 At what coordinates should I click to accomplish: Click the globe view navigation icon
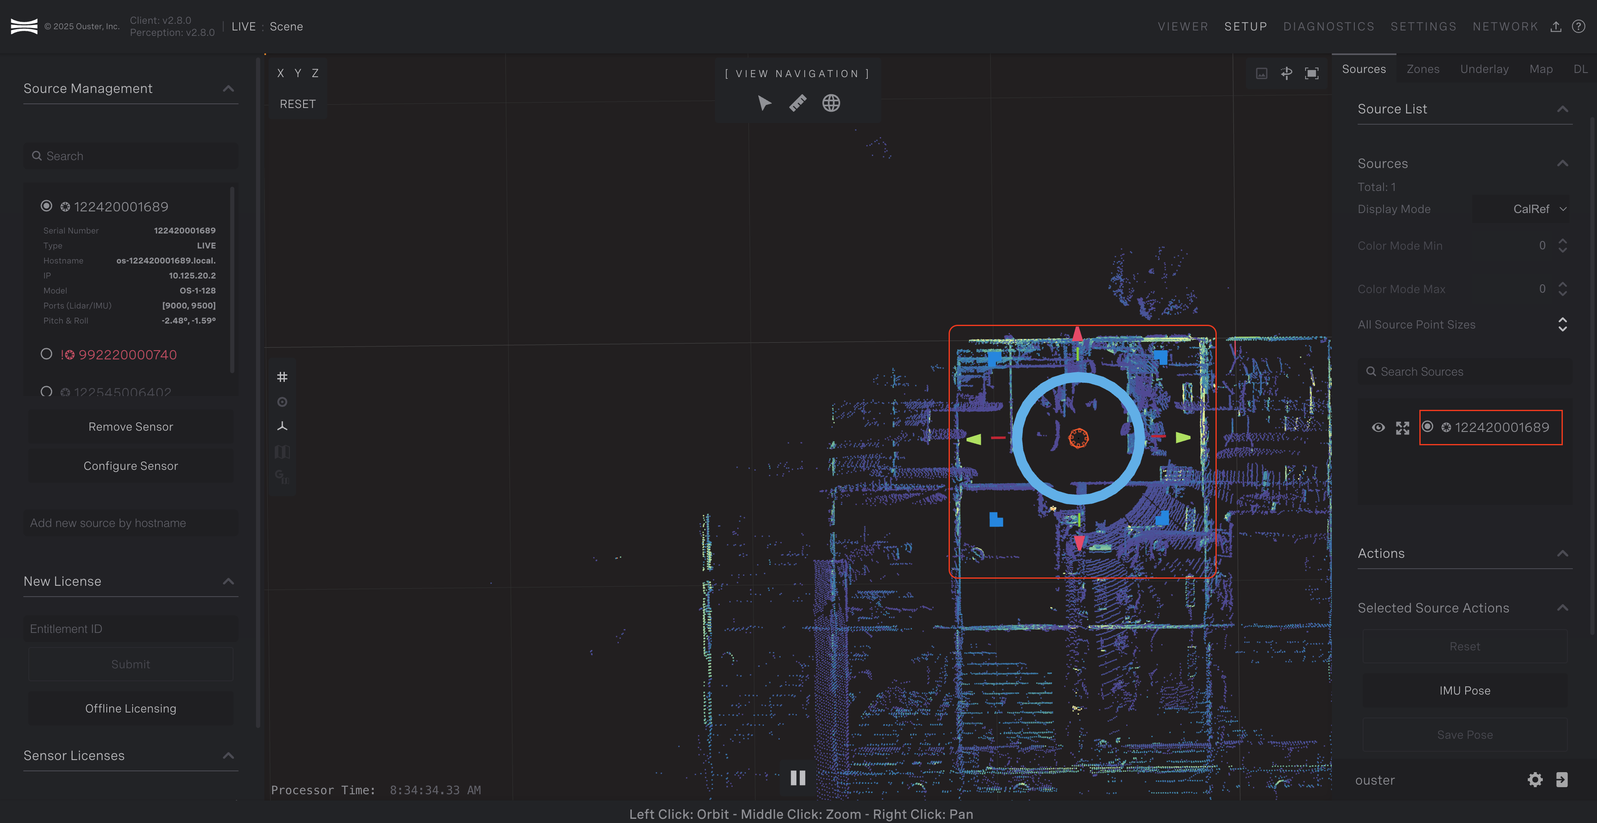(831, 103)
